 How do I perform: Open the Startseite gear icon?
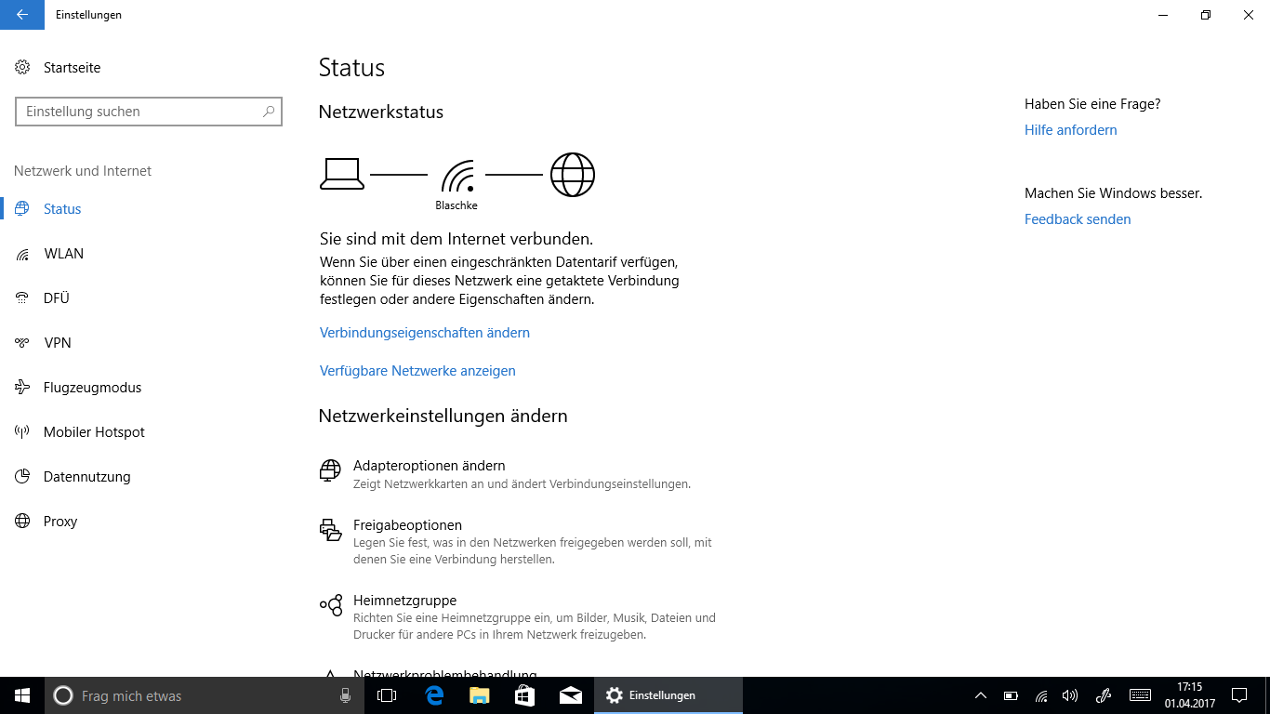pos(23,68)
